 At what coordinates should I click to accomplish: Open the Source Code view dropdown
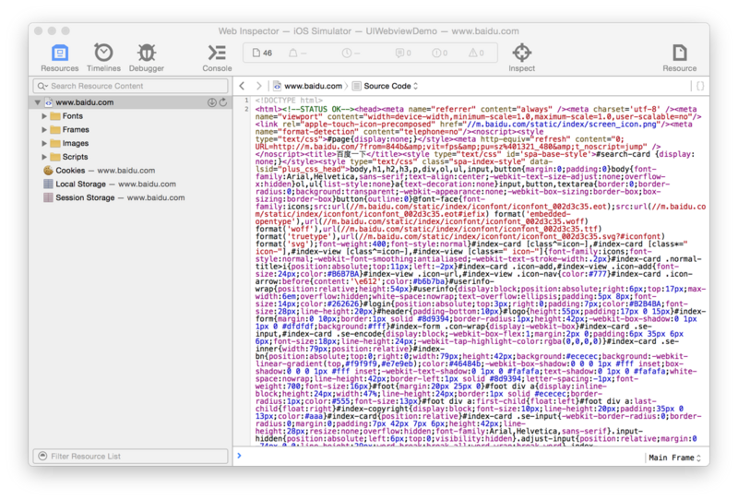point(385,86)
